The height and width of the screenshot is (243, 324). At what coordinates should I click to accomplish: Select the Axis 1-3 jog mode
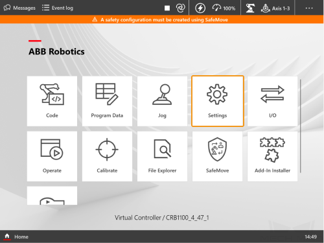pos(275,8)
